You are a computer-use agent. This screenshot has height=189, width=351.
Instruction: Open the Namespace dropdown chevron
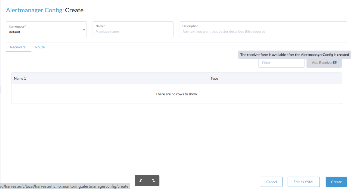(84, 30)
